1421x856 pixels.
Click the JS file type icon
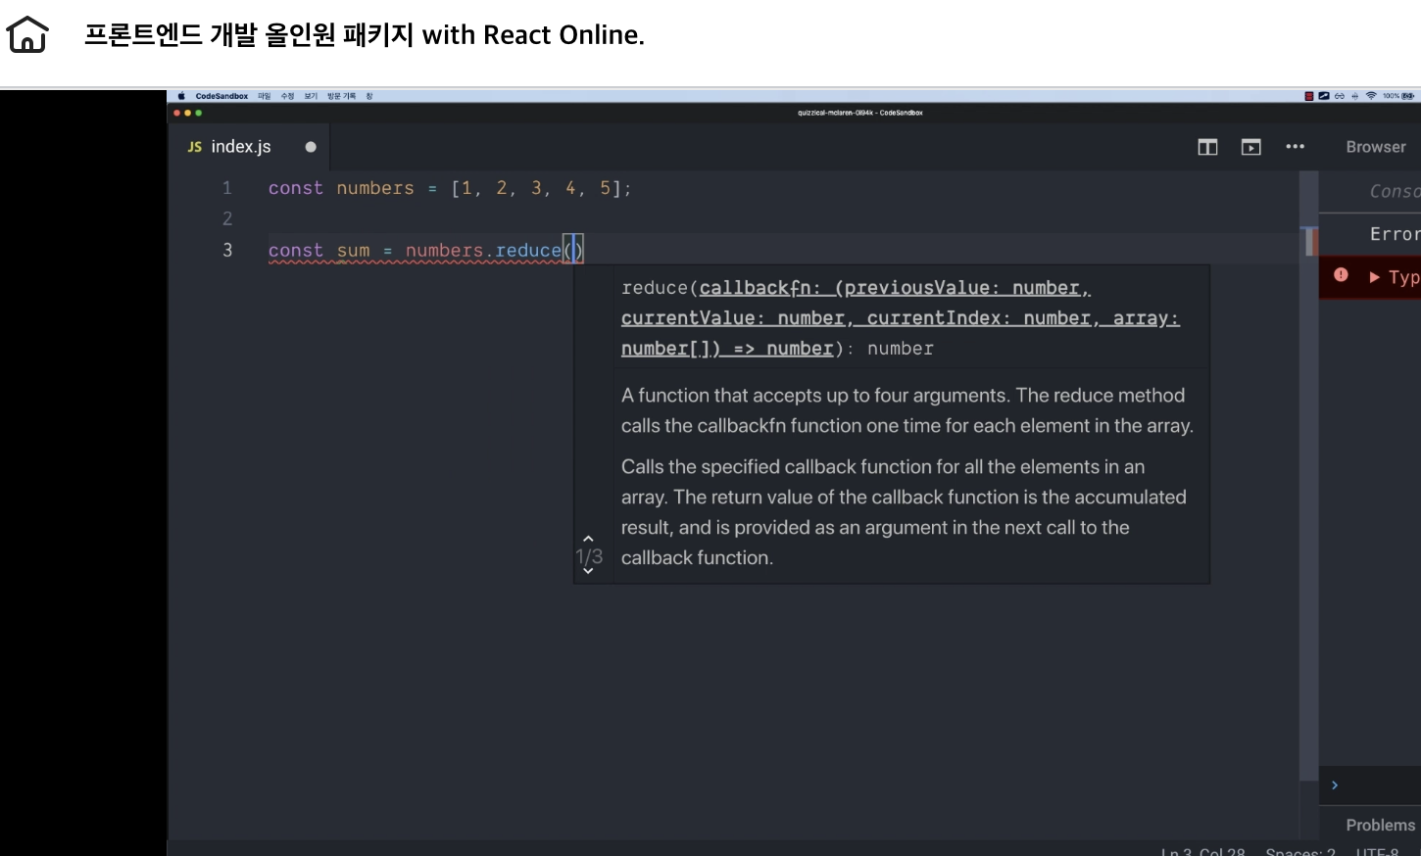pyautogui.click(x=195, y=147)
